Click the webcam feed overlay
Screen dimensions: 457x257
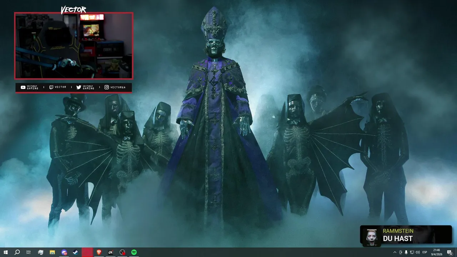[x=74, y=46]
